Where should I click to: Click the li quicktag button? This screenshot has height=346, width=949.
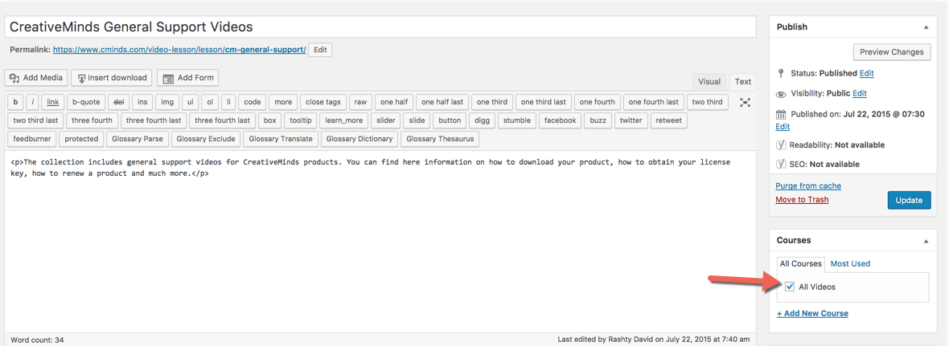pos(228,102)
